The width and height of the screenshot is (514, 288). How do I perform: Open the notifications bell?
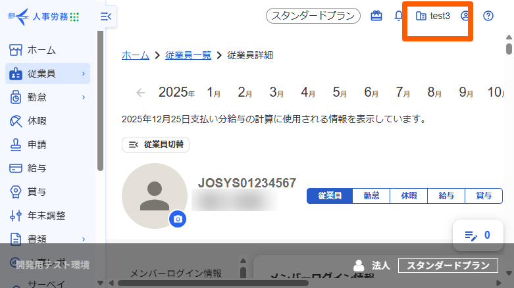coord(399,16)
